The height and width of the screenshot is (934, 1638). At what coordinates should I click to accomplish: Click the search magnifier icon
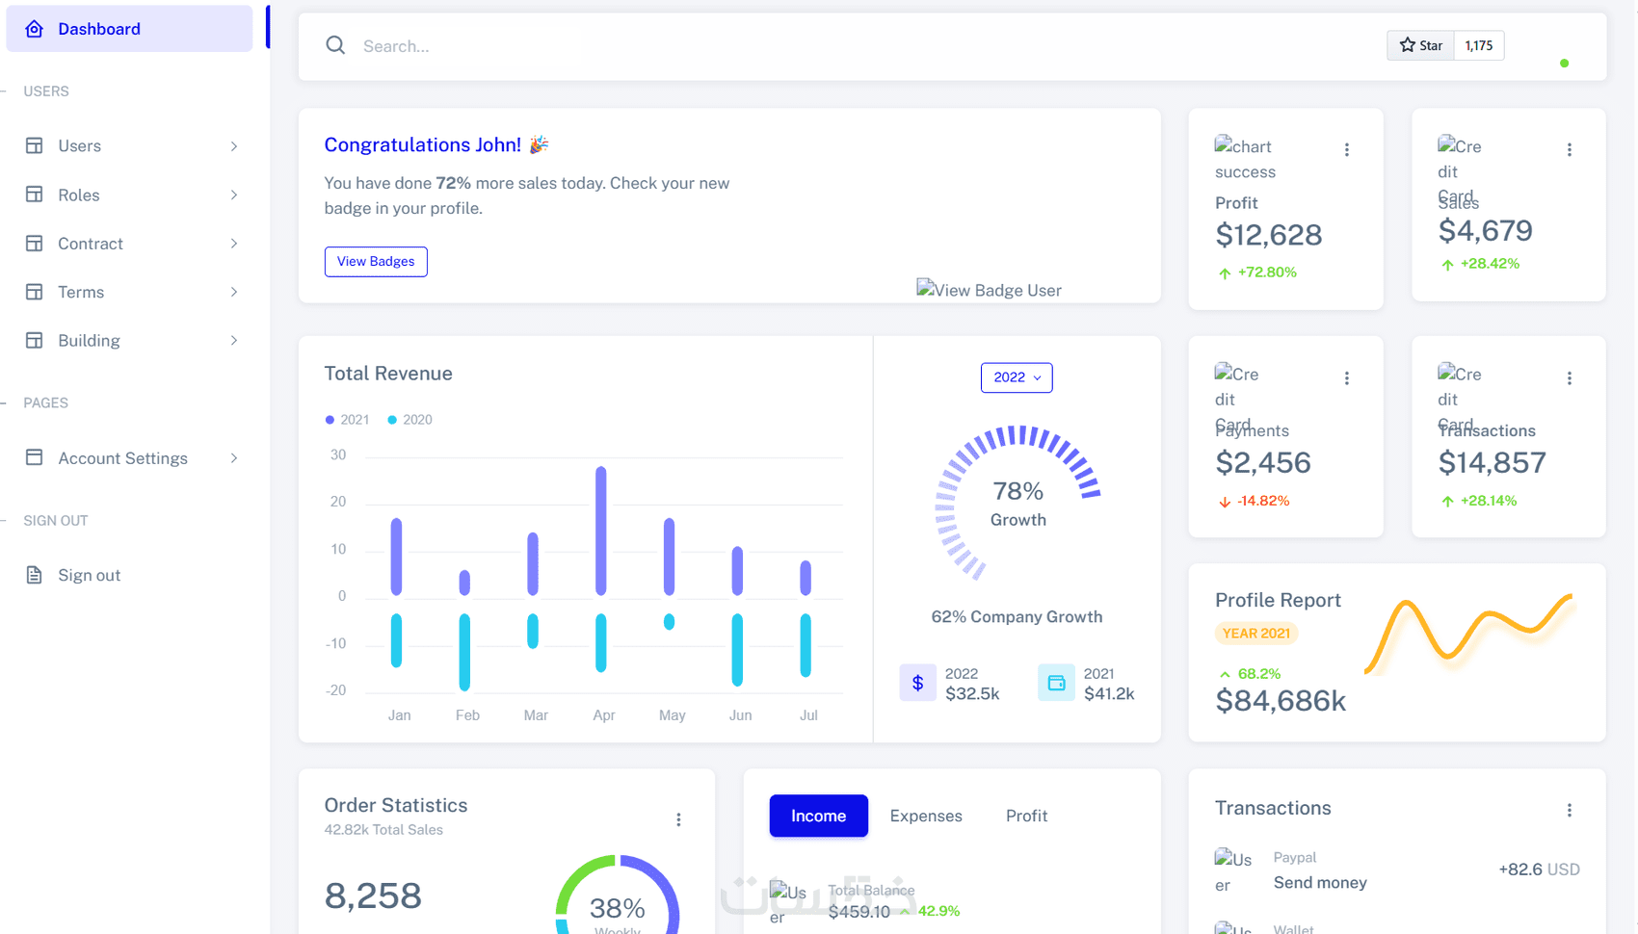(x=335, y=45)
